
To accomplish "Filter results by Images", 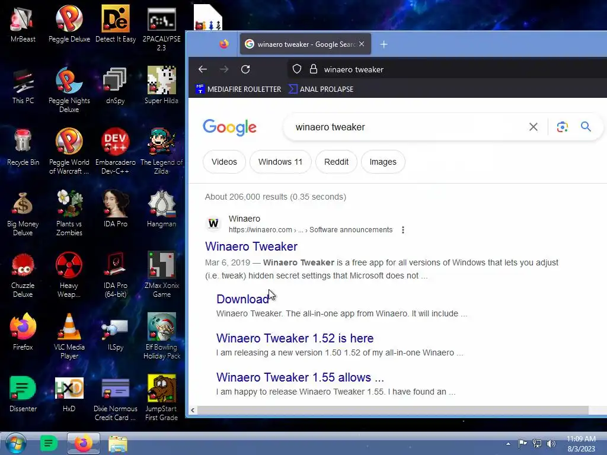I will click(x=383, y=162).
